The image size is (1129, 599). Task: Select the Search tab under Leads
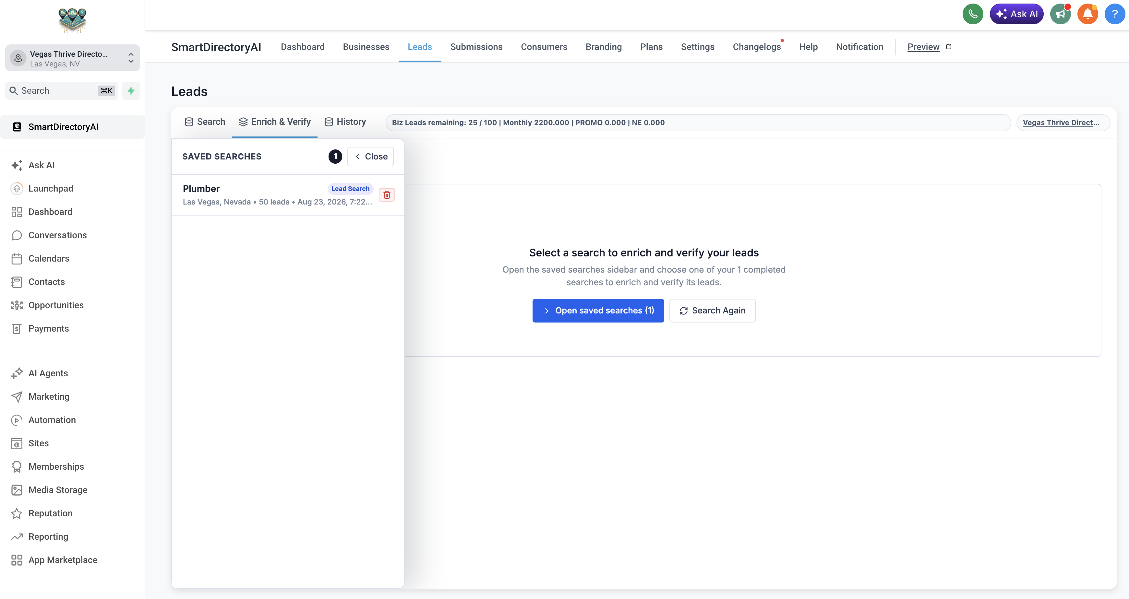coord(205,122)
